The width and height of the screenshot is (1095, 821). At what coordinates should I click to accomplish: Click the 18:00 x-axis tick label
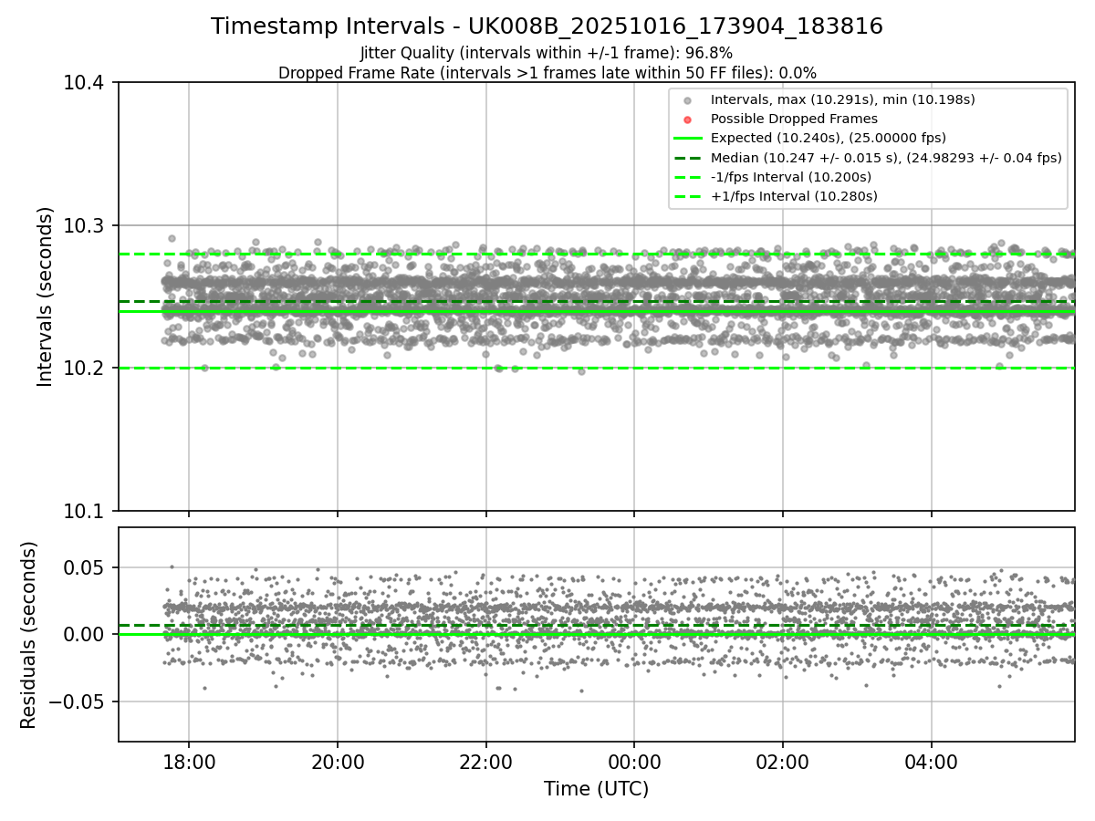point(189,761)
